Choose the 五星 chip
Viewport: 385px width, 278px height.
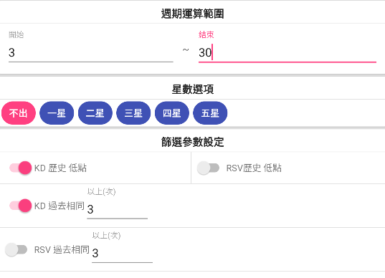(x=210, y=113)
